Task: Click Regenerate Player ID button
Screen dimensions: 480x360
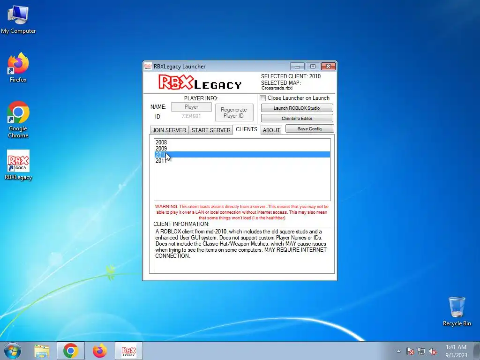Action: [234, 112]
